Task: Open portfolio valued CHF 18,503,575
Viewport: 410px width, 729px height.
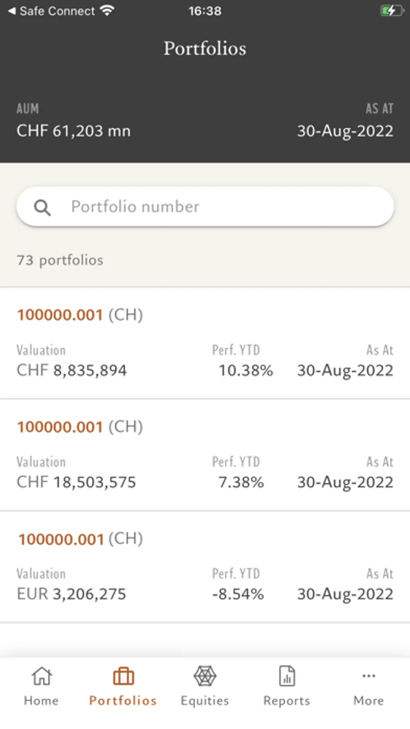Action: [x=205, y=455]
